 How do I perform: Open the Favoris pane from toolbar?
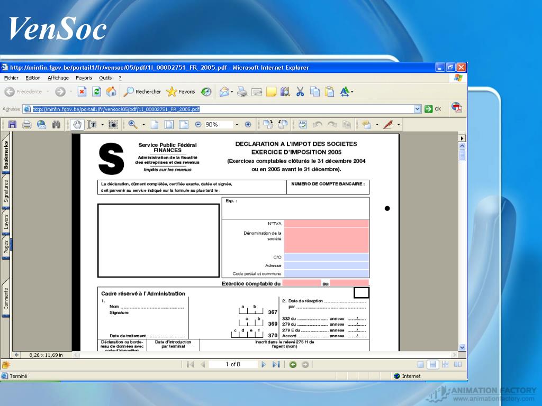(x=180, y=91)
